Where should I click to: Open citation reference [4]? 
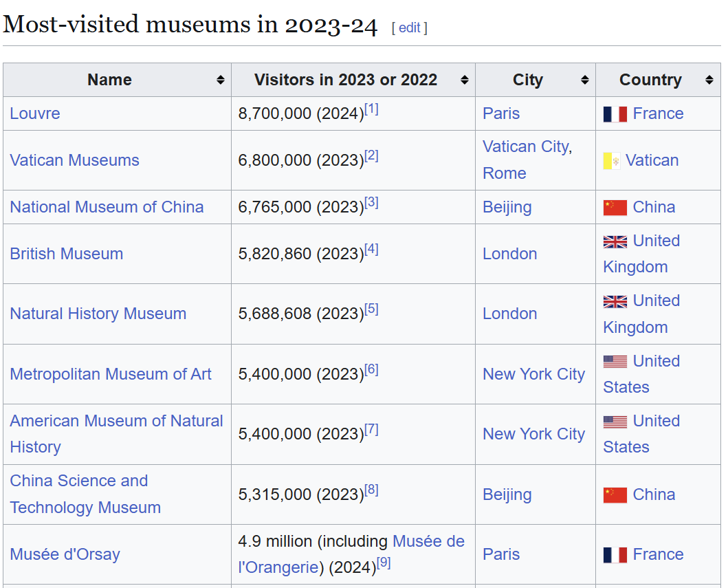[371, 250]
